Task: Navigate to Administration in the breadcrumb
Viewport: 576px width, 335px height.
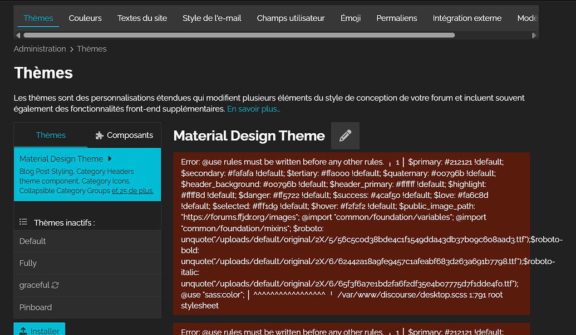Action: (40, 49)
